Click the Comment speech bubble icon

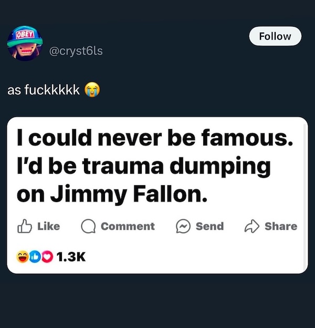pos(88,226)
